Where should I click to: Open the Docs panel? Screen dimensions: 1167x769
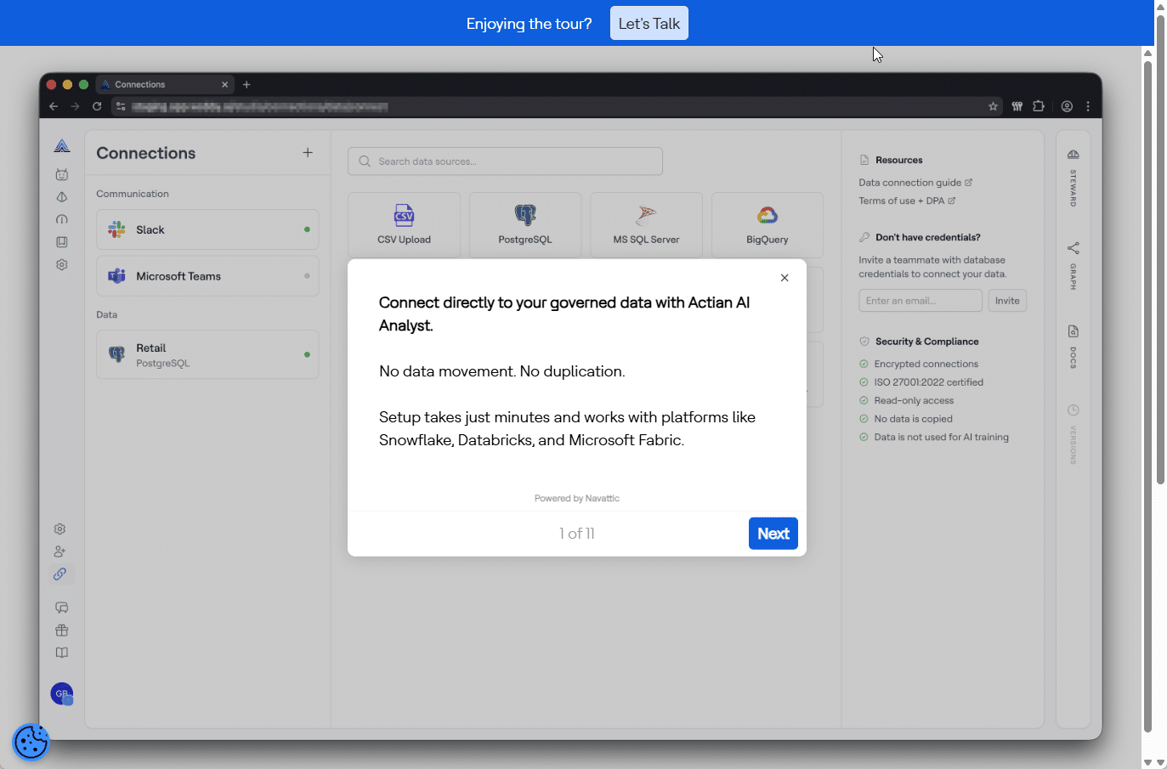pyautogui.click(x=1074, y=347)
